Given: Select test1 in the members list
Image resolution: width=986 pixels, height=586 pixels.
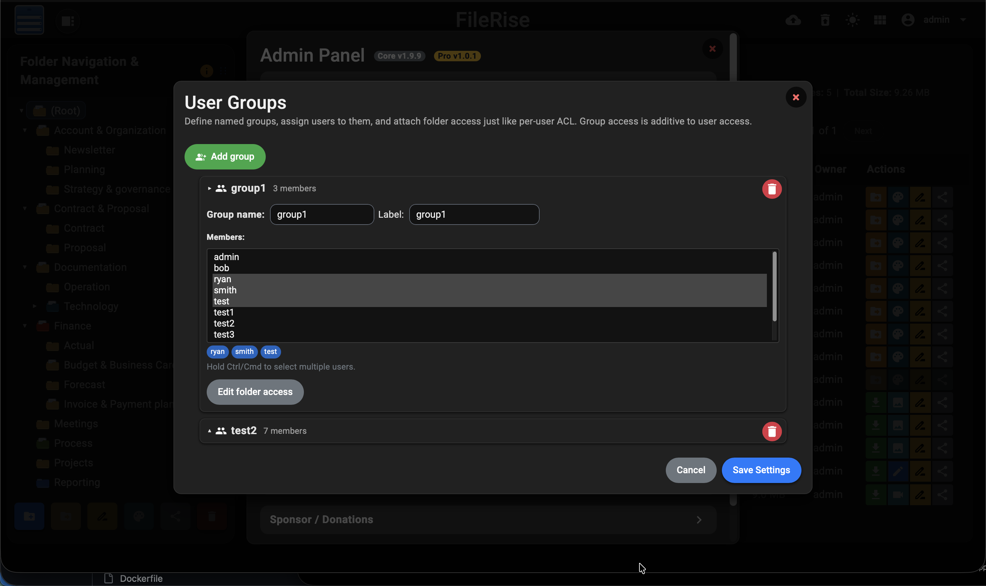Looking at the screenshot, I should (224, 312).
